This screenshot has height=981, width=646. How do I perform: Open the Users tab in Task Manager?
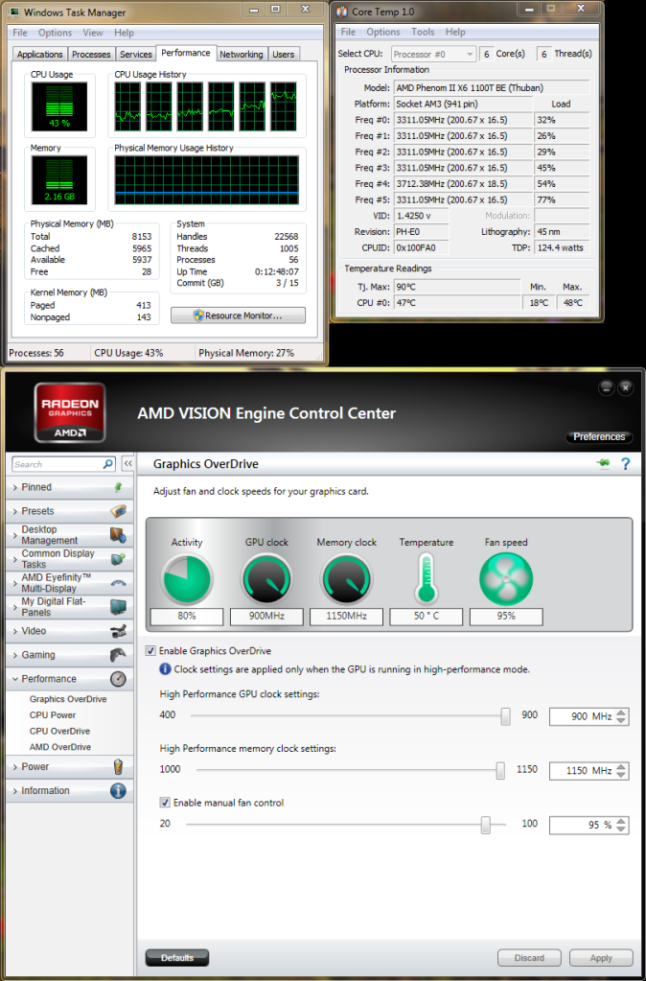click(284, 55)
